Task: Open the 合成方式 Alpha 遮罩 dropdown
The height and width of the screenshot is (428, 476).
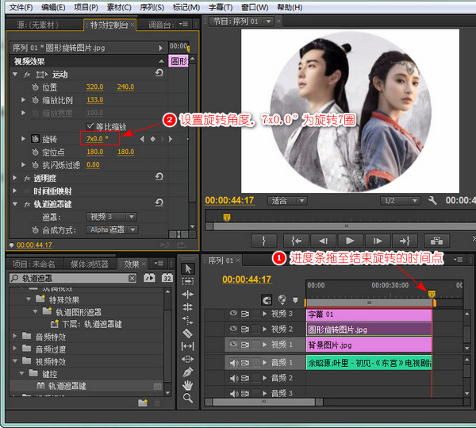Action: 112,229
